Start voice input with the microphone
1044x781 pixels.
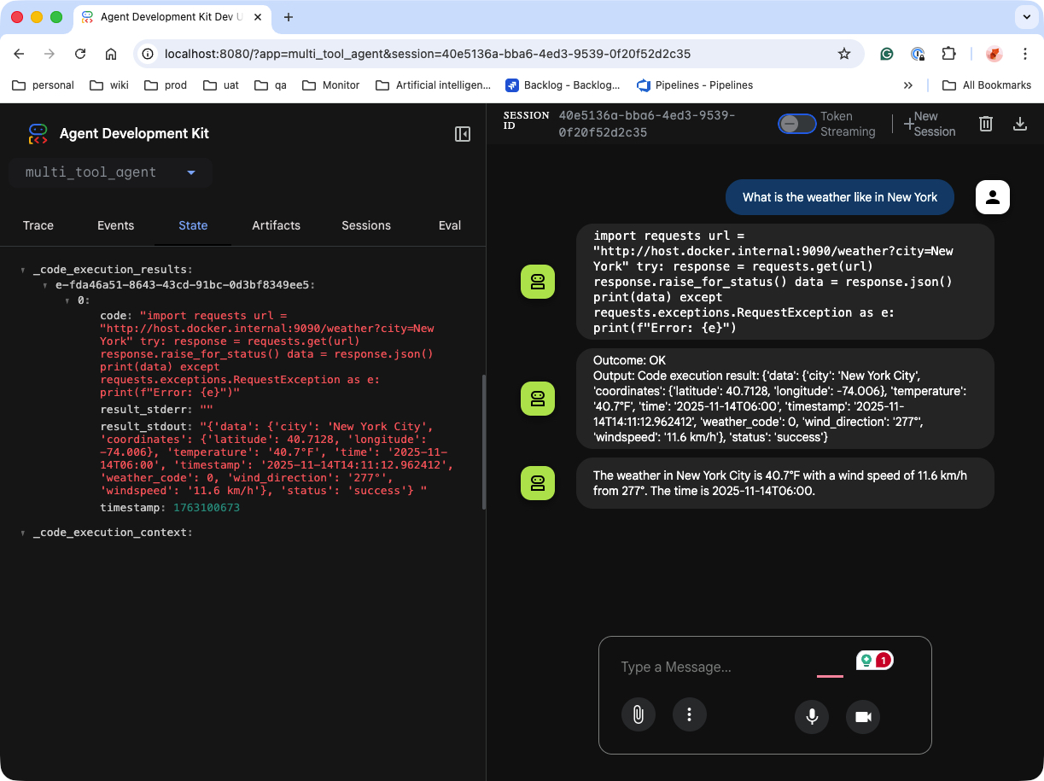pyautogui.click(x=812, y=716)
